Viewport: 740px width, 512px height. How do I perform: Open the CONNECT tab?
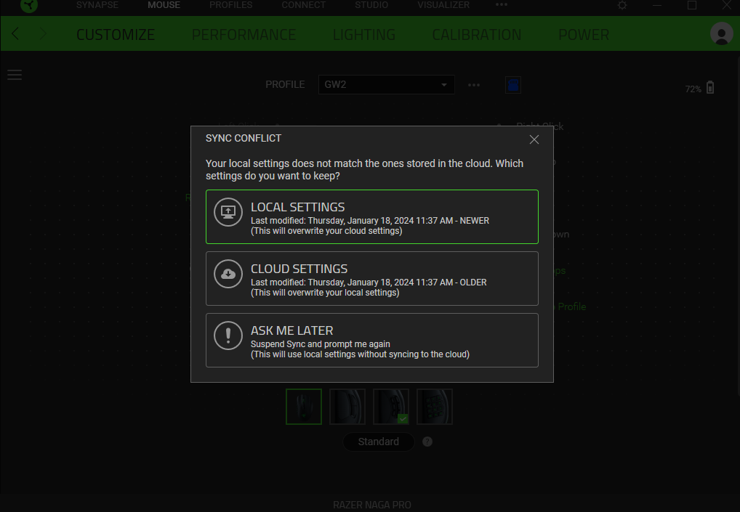coord(303,4)
